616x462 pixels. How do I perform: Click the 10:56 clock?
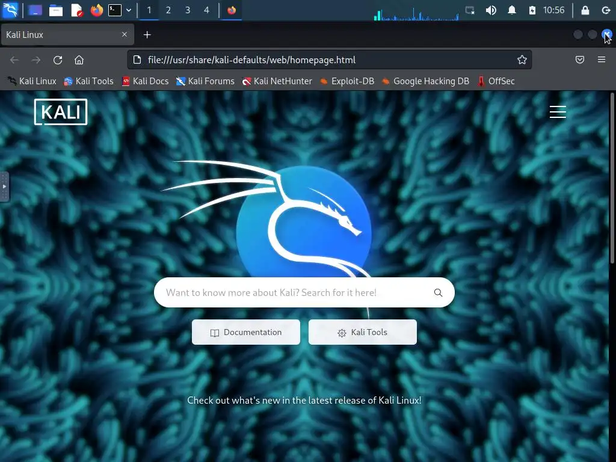(x=553, y=10)
